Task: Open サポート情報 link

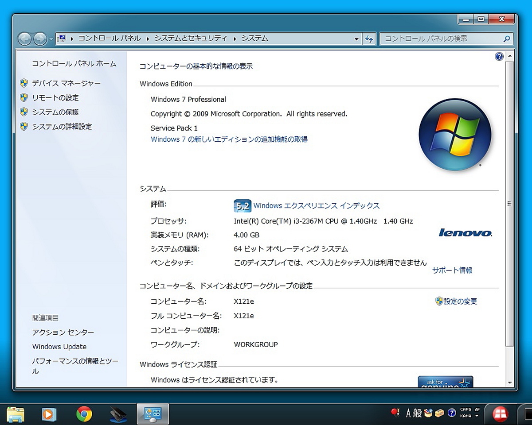Action: pyautogui.click(x=452, y=270)
